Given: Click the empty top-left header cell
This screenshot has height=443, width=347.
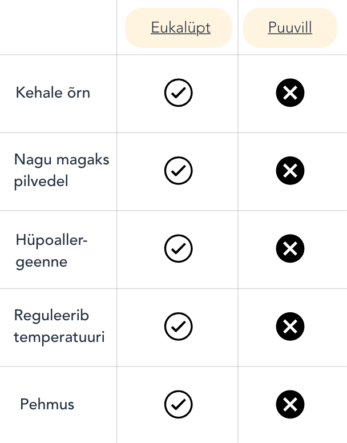Looking at the screenshot, I should pyautogui.click(x=58, y=27).
